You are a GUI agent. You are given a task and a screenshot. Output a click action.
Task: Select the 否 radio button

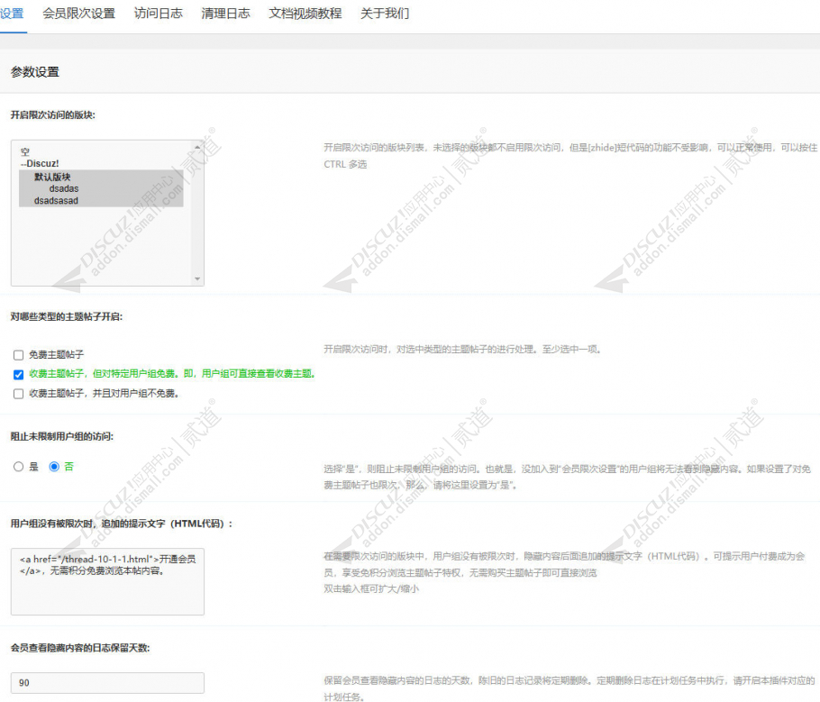coord(54,467)
